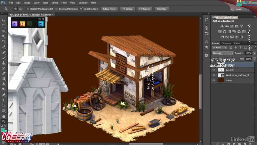Add a Color Balance adjustment
257x145 pixels.
(x=225, y=32)
